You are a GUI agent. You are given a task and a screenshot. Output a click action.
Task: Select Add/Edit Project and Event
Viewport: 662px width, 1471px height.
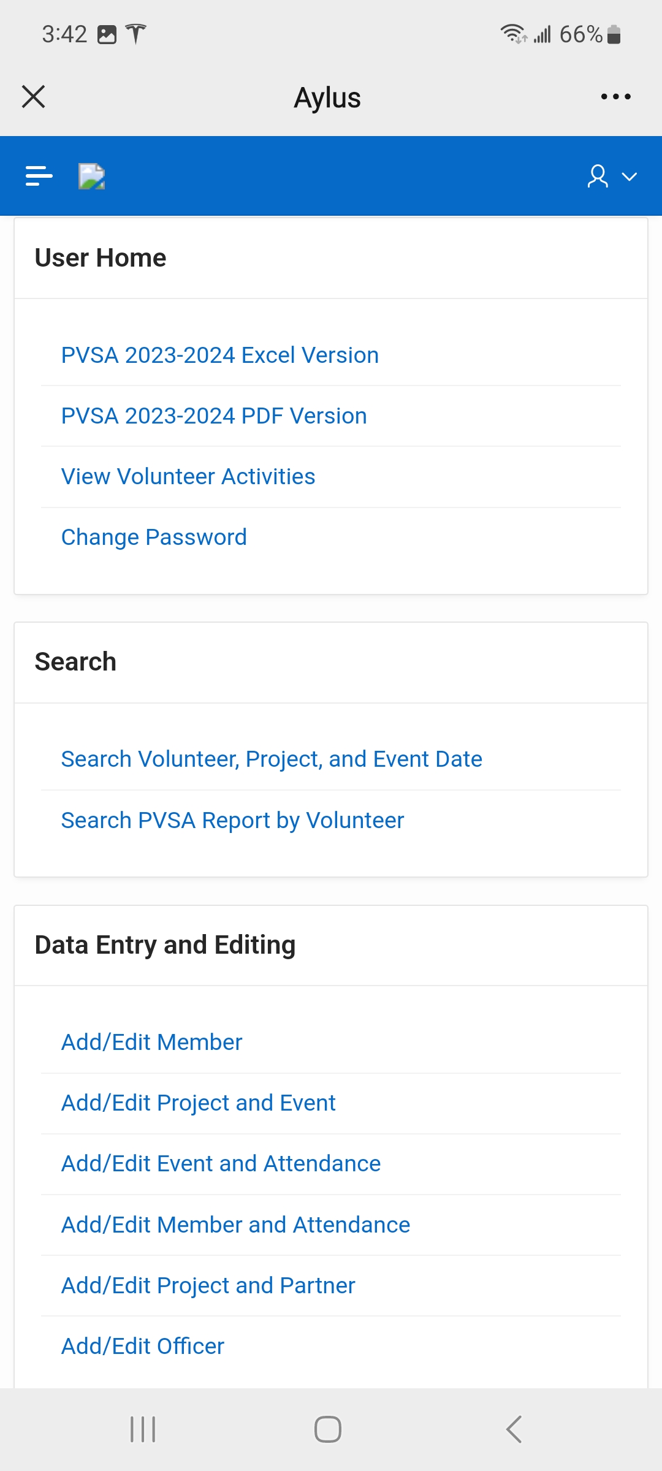[x=198, y=1103]
